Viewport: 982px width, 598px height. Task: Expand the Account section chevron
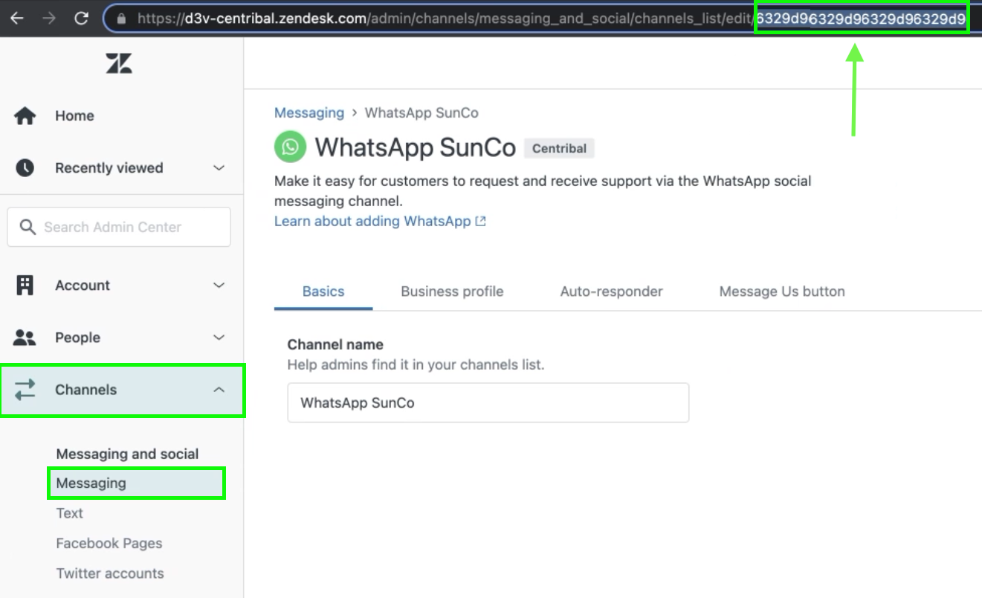[x=219, y=286]
